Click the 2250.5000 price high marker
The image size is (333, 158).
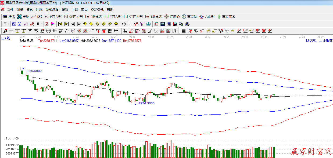pyautogui.click(x=33, y=71)
